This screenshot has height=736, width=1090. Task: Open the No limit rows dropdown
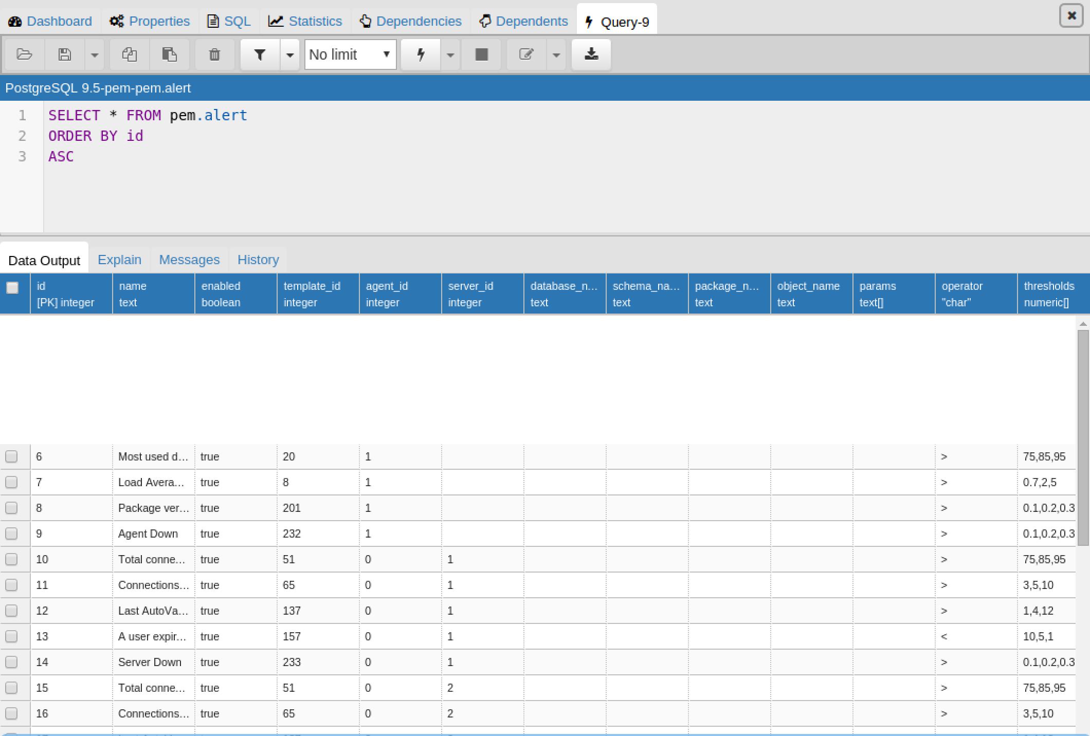coord(350,54)
